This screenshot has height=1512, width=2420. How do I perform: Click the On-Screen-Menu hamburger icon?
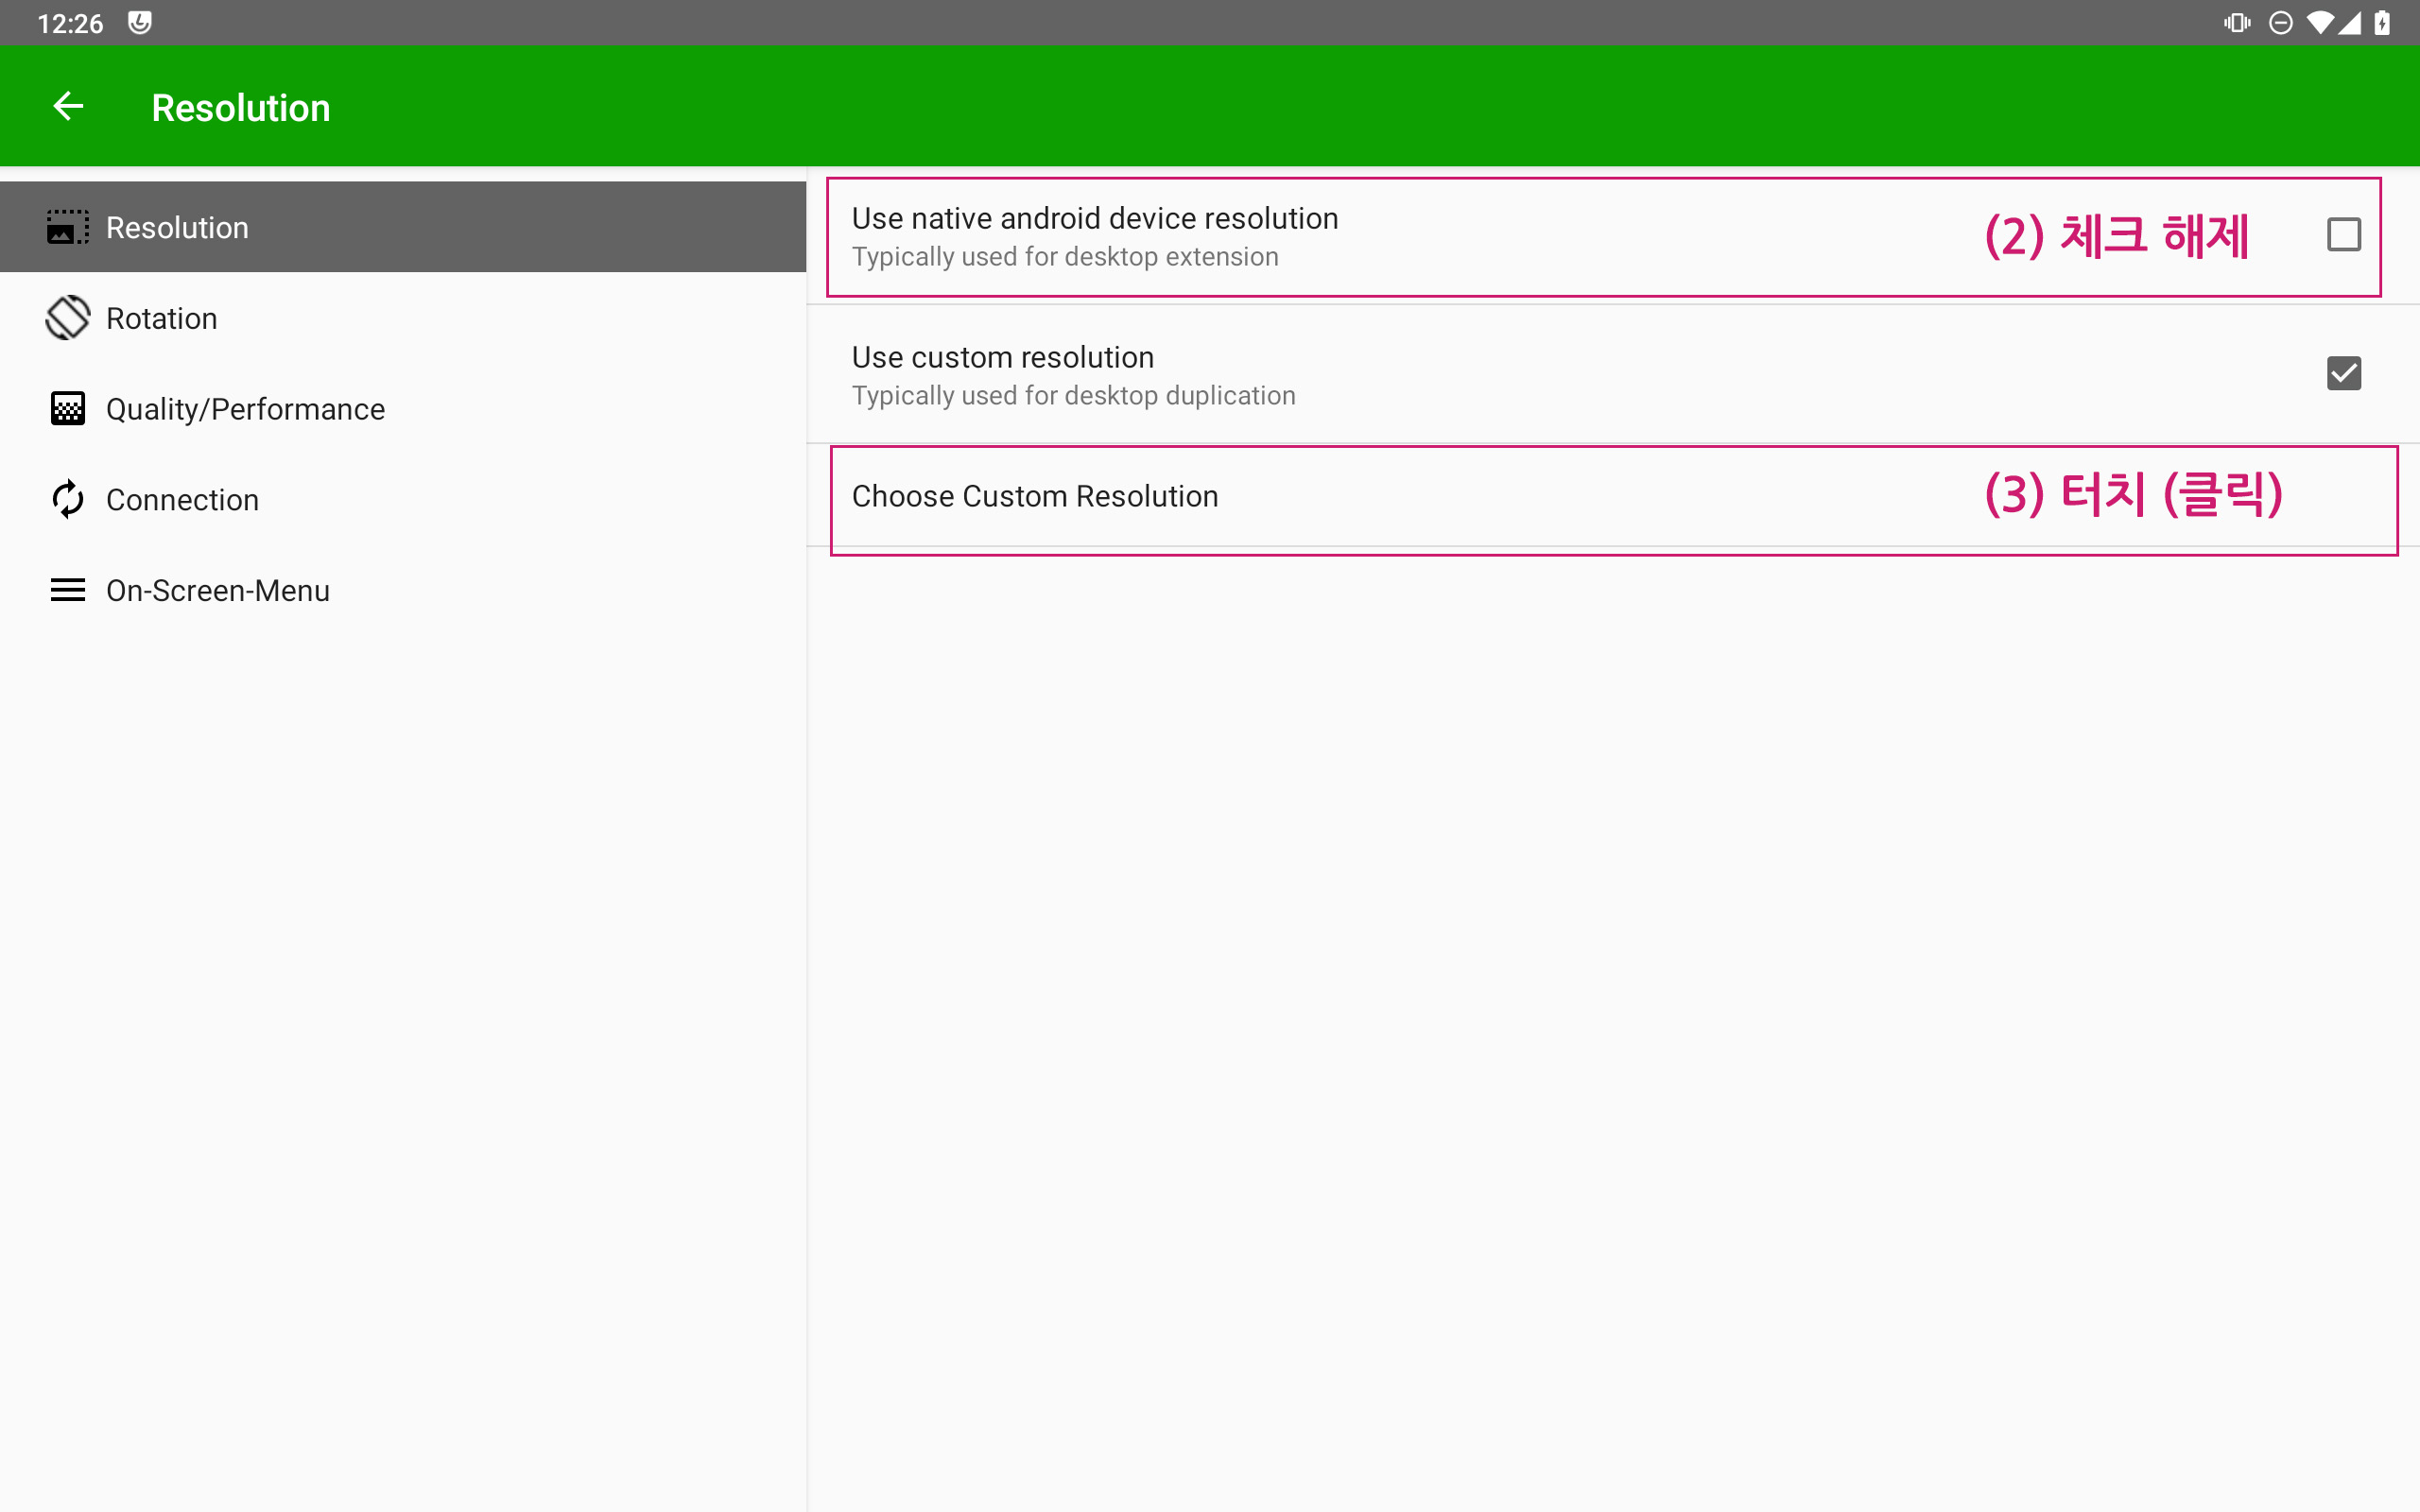tap(68, 590)
